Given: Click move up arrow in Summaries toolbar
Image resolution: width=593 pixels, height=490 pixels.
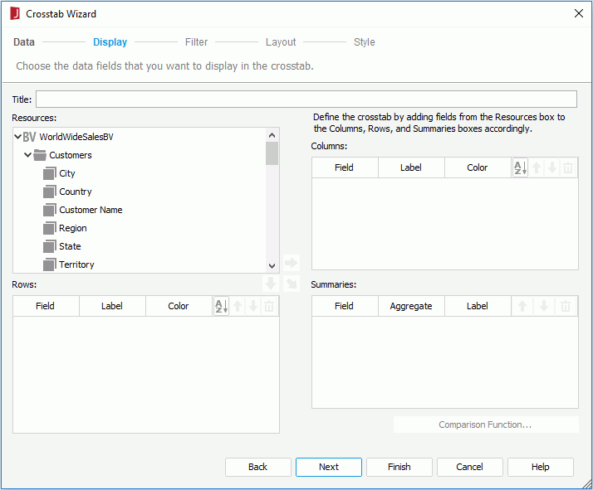Looking at the screenshot, I should click(x=522, y=306).
